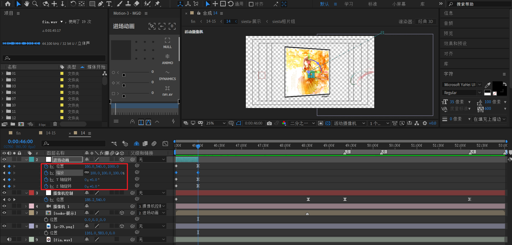This screenshot has width=512, height=245.
Task: Click the Project panel search field
Action: [x=54, y=58]
